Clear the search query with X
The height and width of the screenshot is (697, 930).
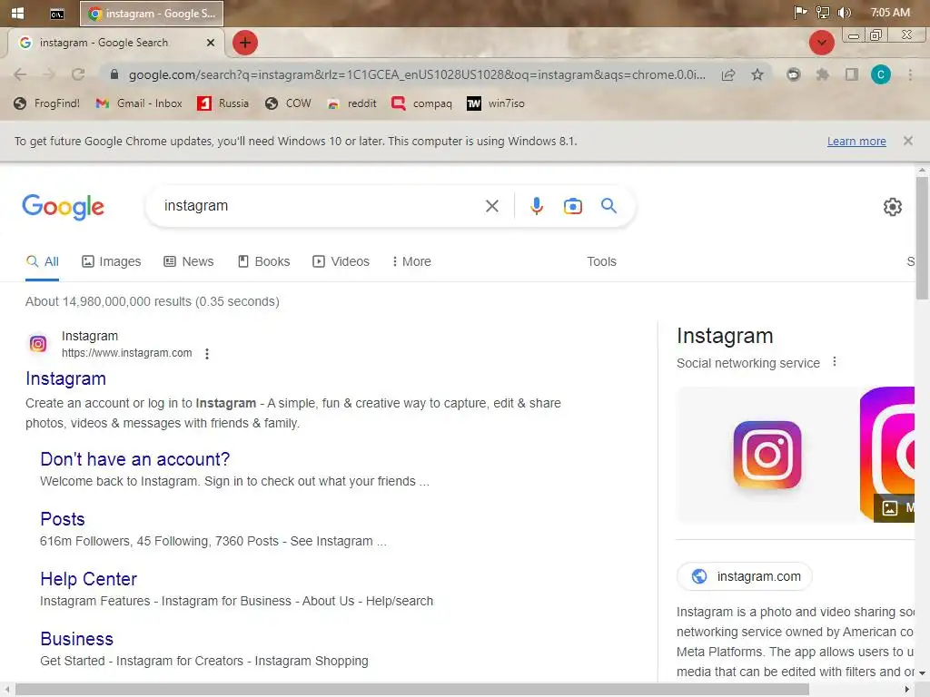pos(491,206)
